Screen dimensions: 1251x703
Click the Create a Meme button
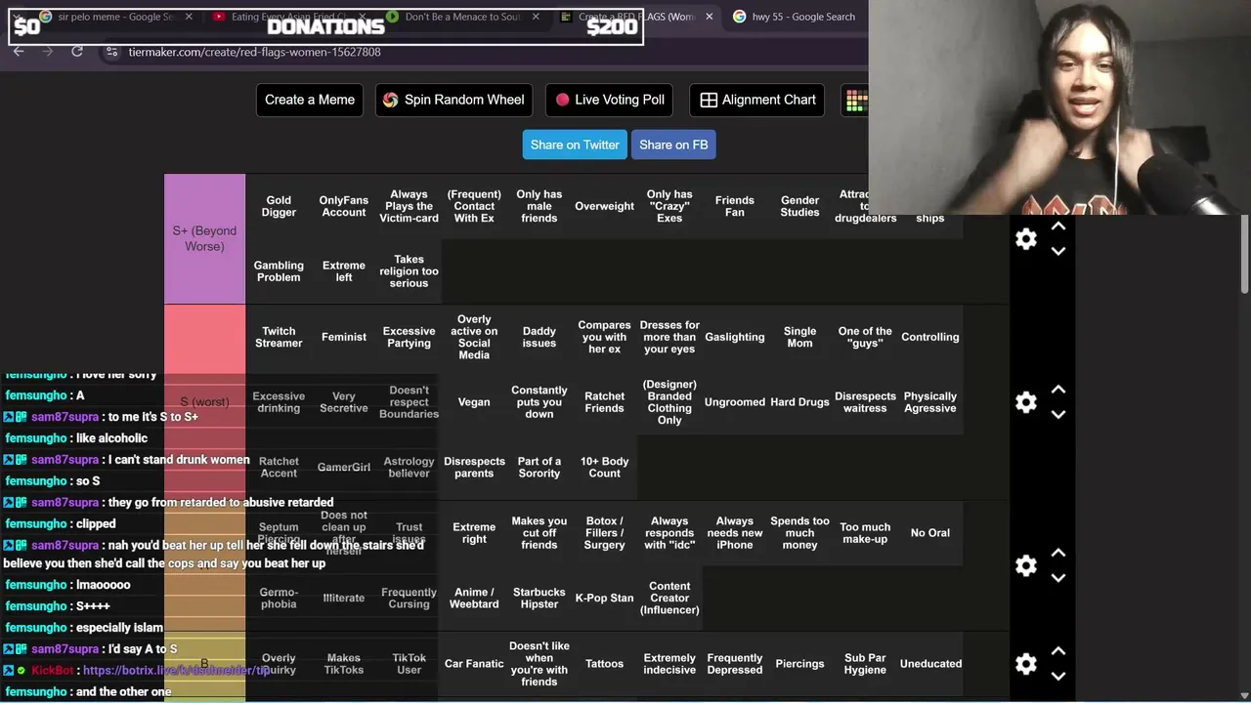(x=310, y=100)
